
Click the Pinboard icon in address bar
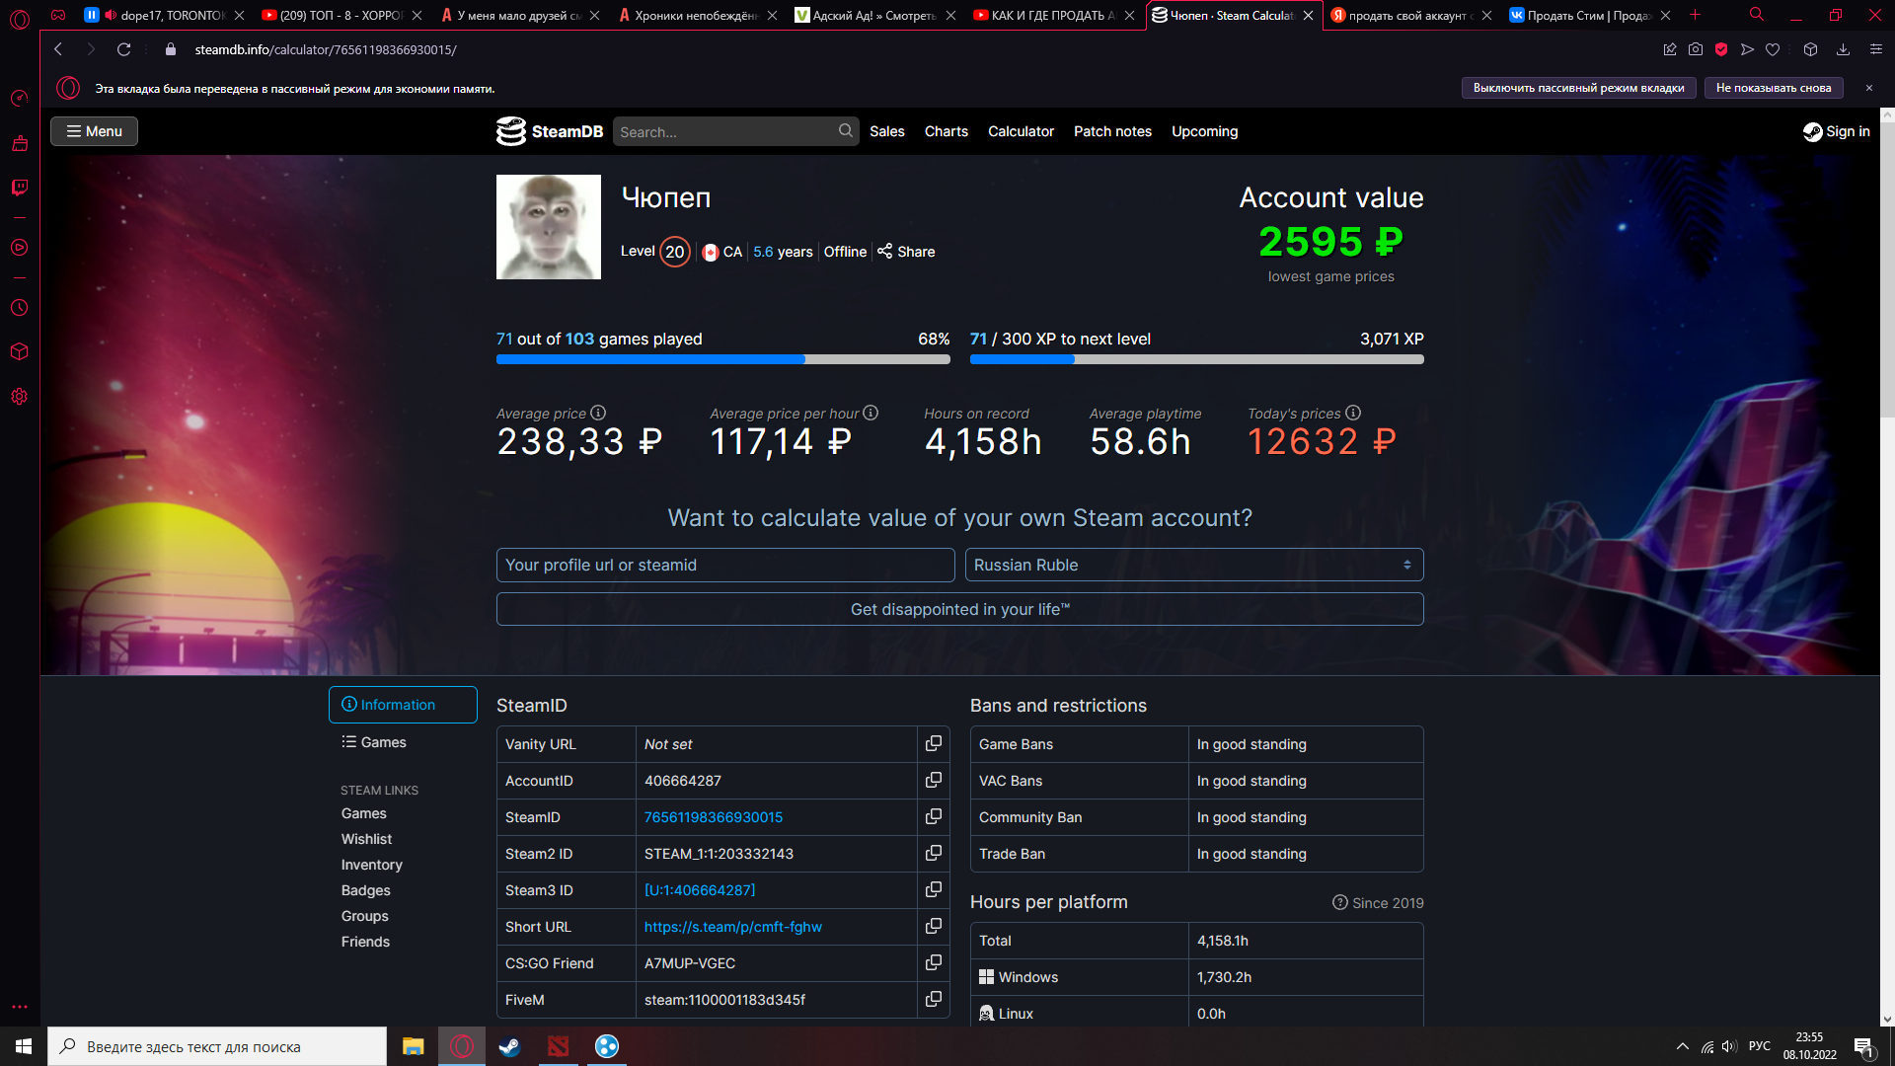click(x=1670, y=49)
